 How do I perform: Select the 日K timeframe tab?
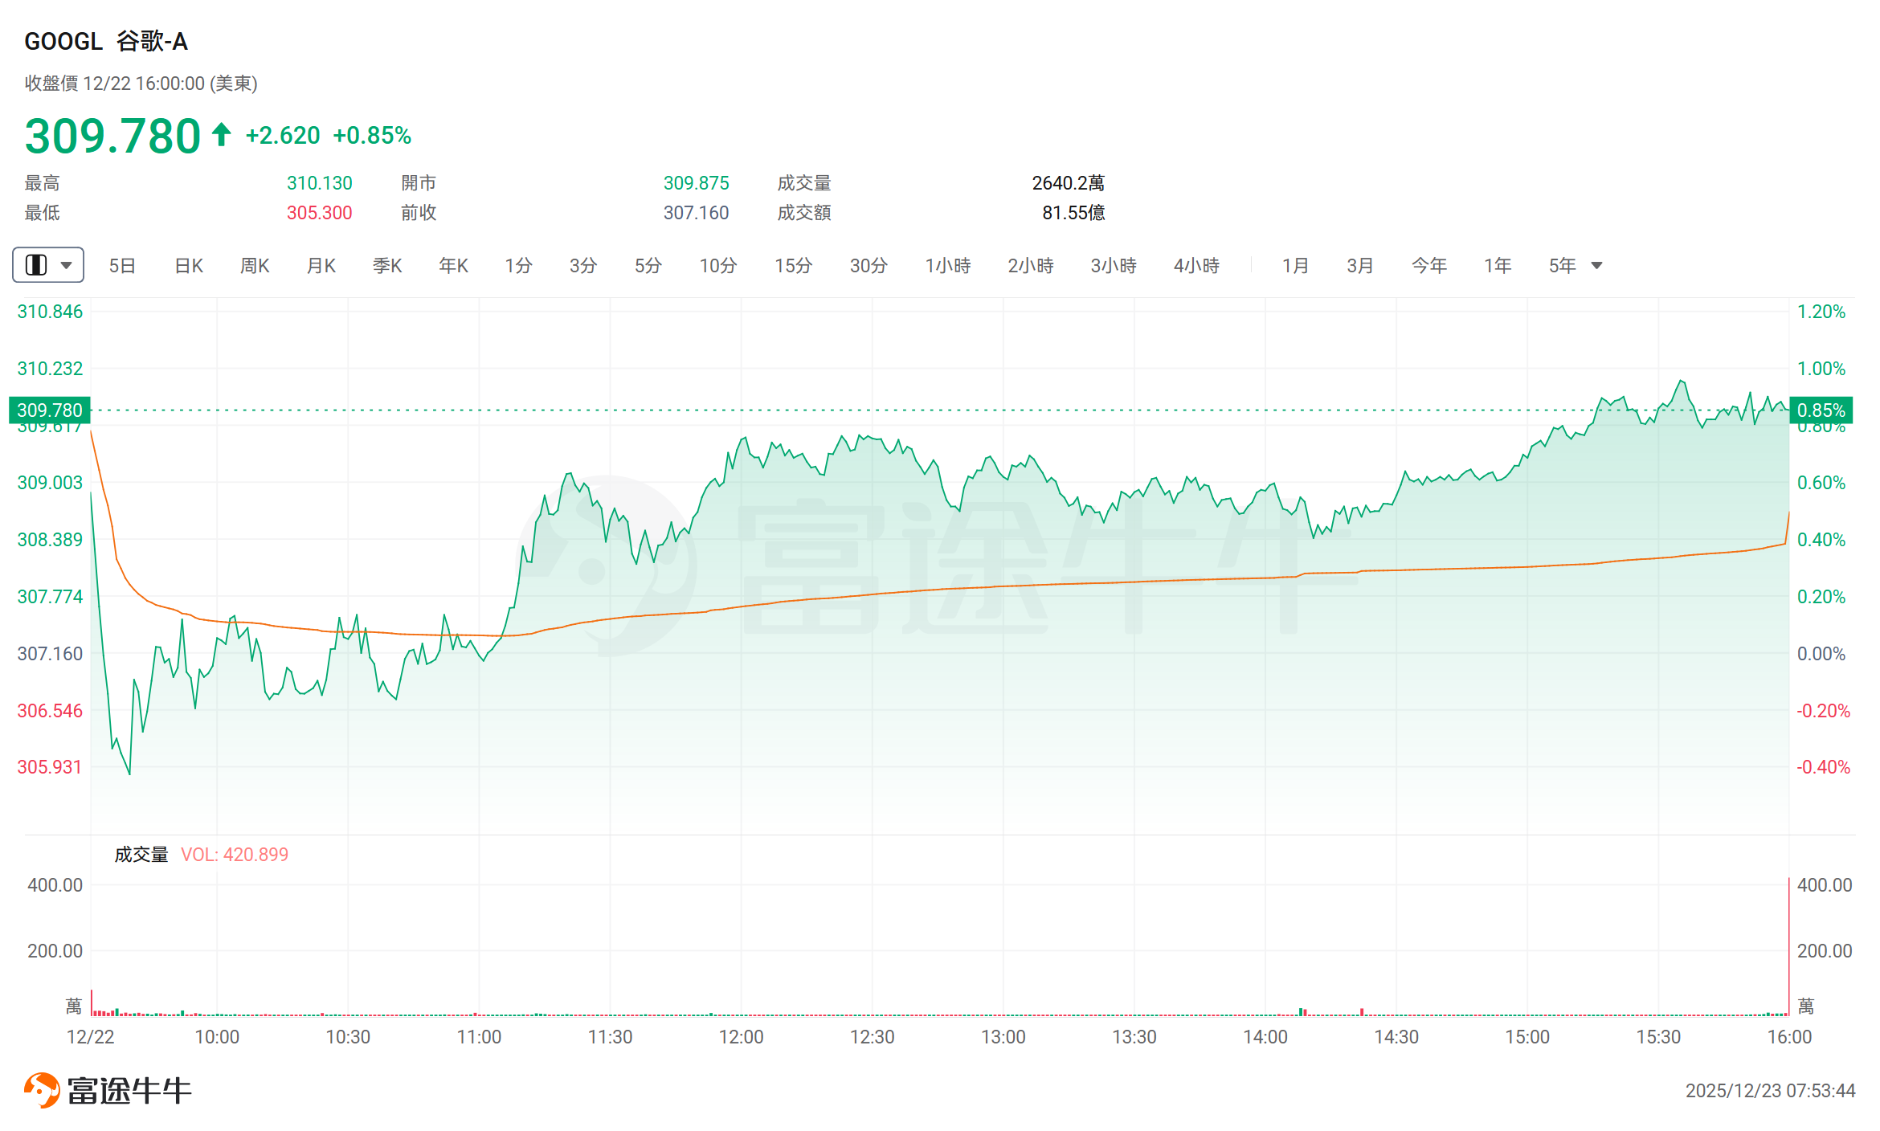189,265
